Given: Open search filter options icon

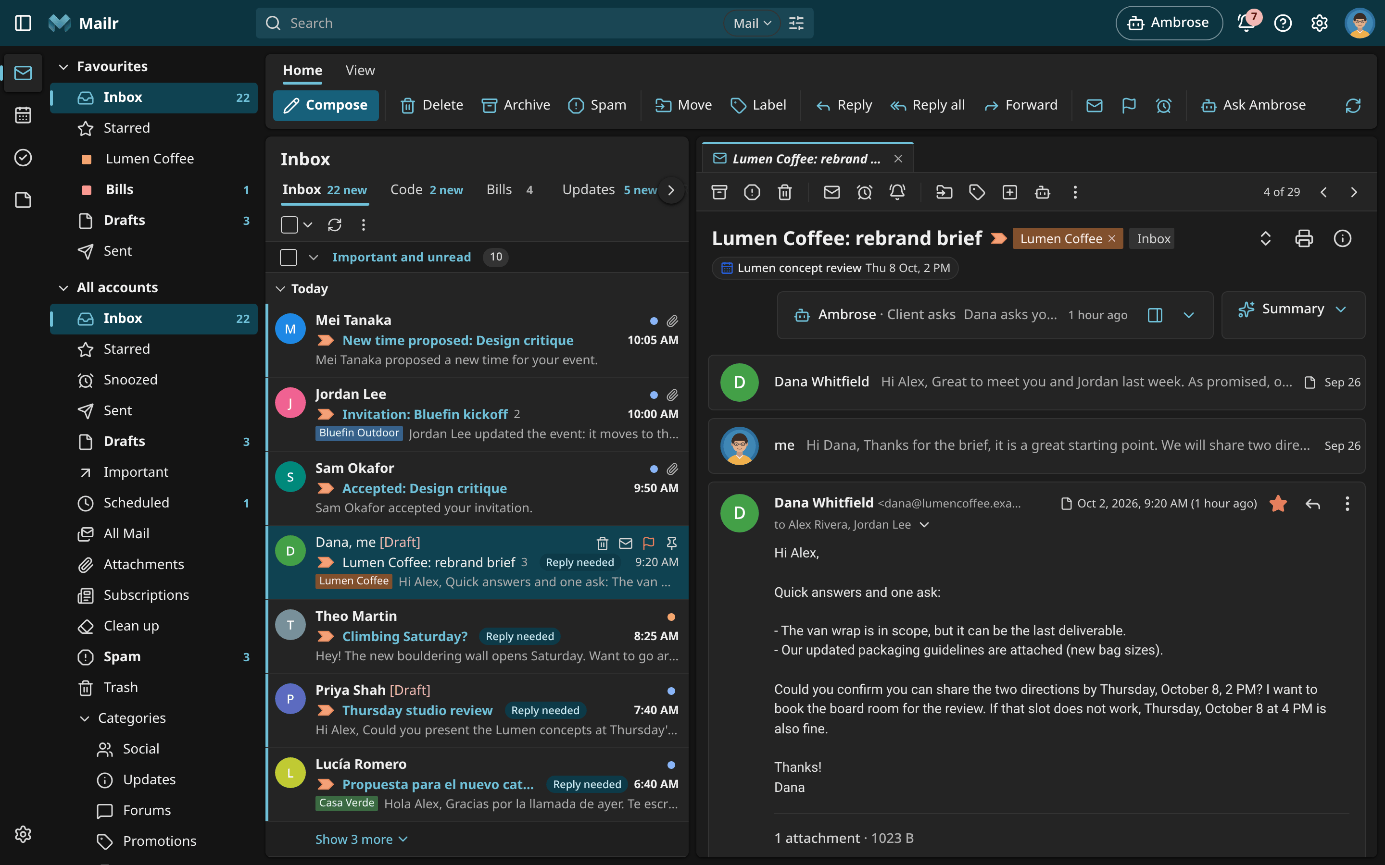Looking at the screenshot, I should 796,23.
